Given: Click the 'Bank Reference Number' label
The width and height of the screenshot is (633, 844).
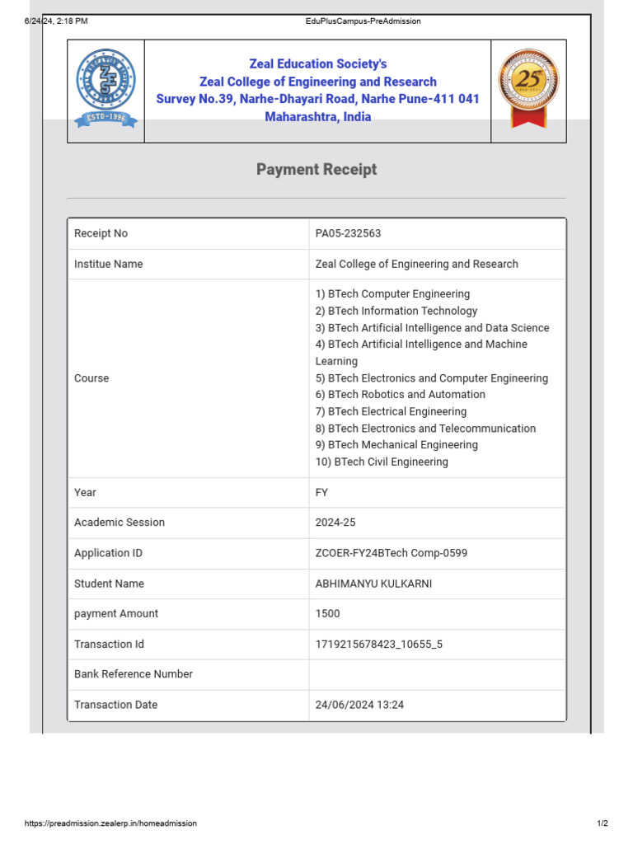Looking at the screenshot, I should click(x=134, y=674).
